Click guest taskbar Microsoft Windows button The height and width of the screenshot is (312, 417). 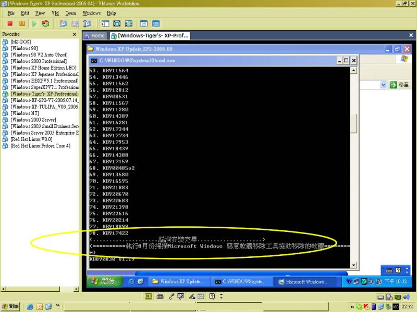pos(306,282)
